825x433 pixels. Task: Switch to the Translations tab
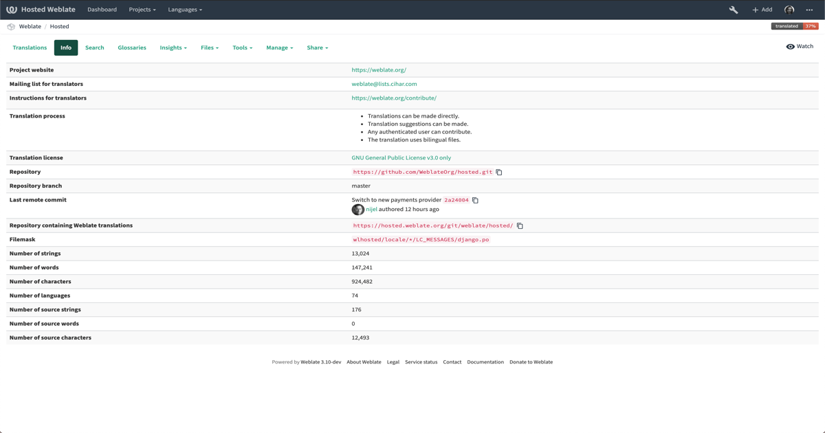(x=30, y=47)
